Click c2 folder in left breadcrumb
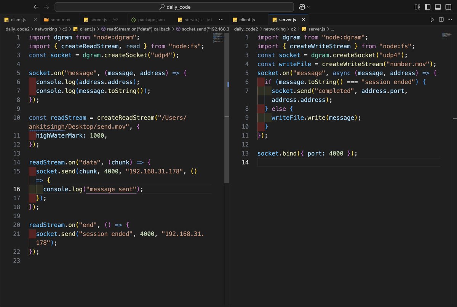 pyautogui.click(x=65, y=29)
